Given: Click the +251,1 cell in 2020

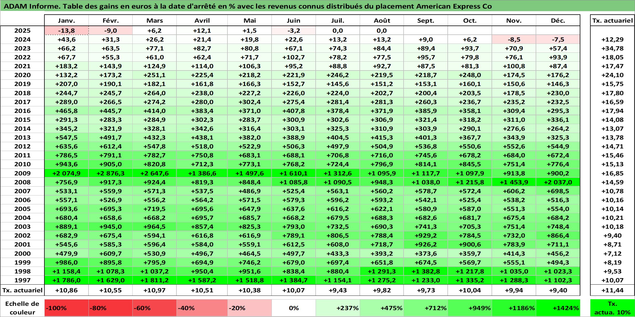Looking at the screenshot, I should point(154,75).
